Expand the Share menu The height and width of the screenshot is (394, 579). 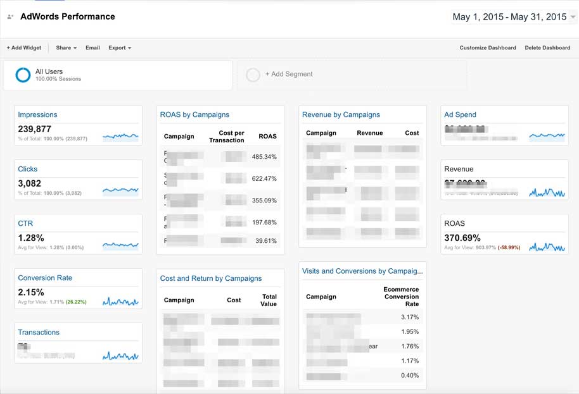[x=66, y=48]
